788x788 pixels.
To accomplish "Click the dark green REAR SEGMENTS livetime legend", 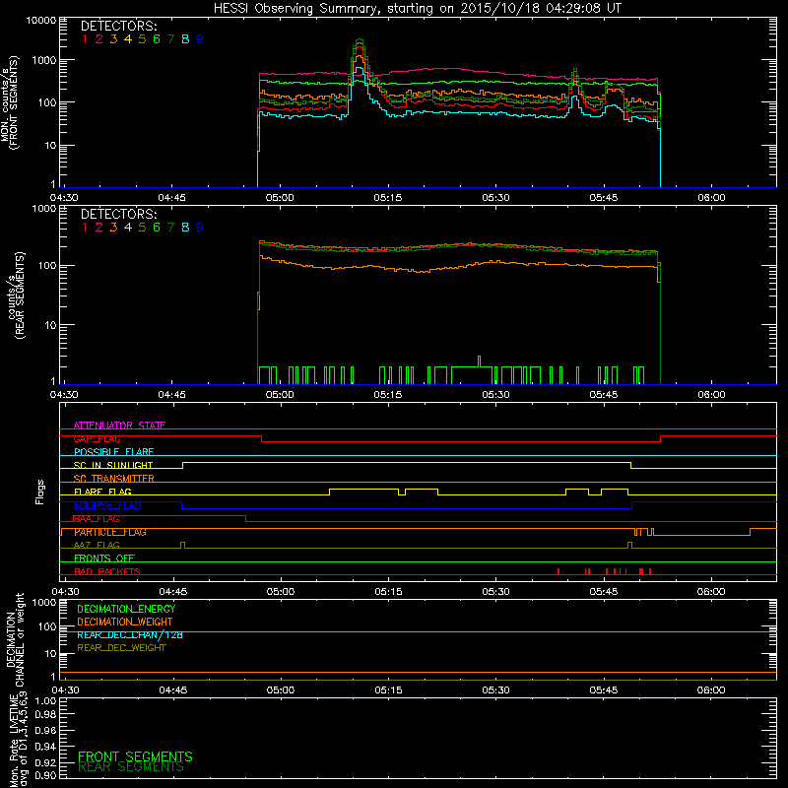I will [x=131, y=767].
